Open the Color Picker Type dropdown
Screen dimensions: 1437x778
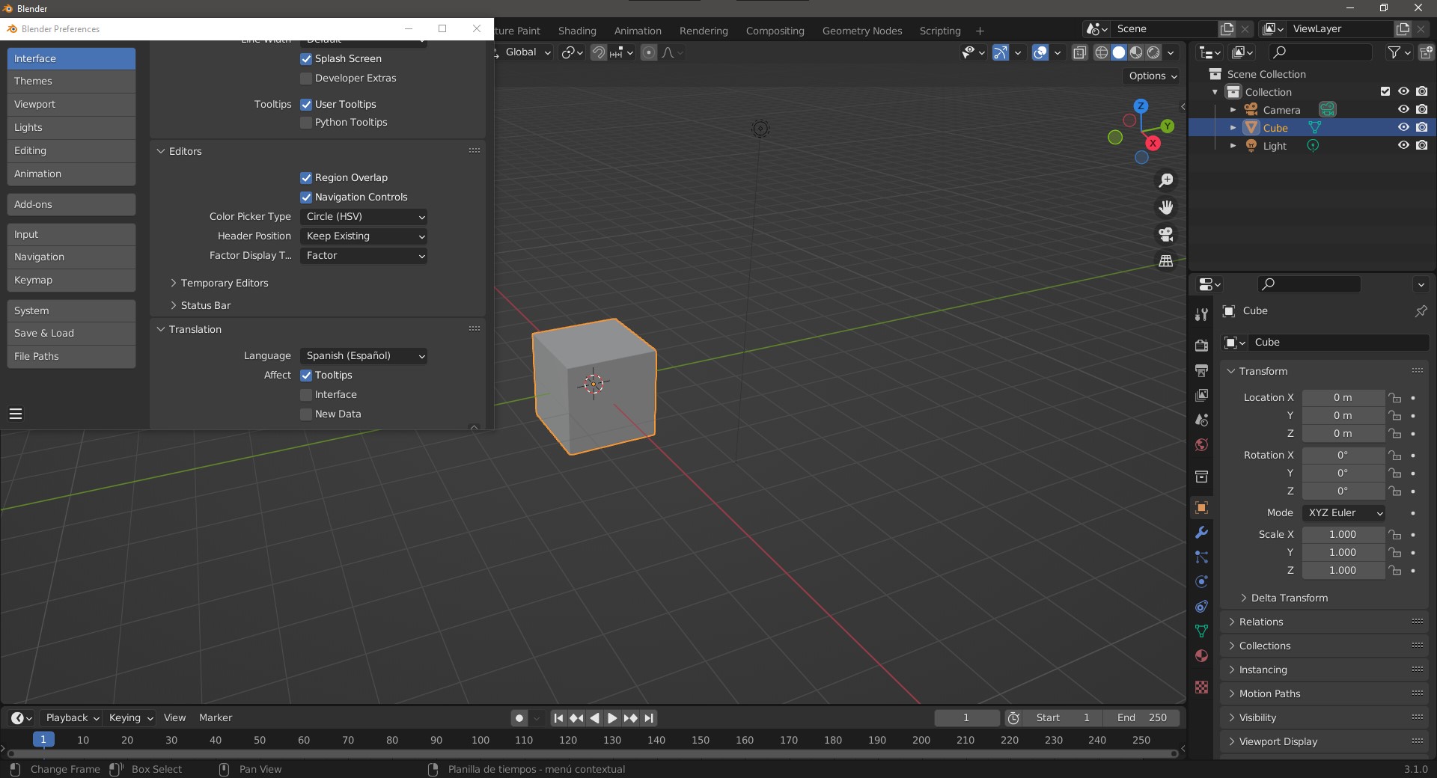(x=364, y=217)
